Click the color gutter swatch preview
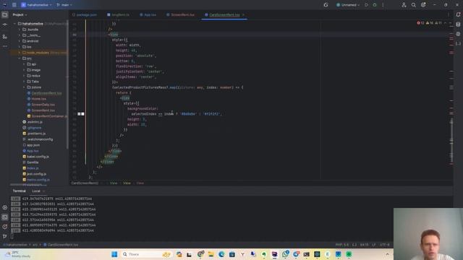463x260 pixels. tap(81, 114)
